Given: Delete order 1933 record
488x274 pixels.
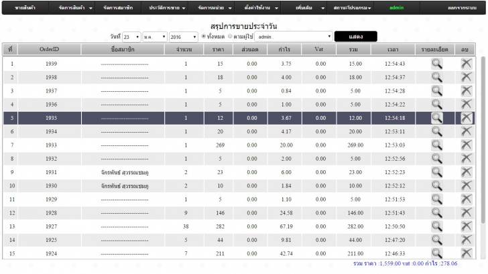Looking at the screenshot, I should 467,145.
